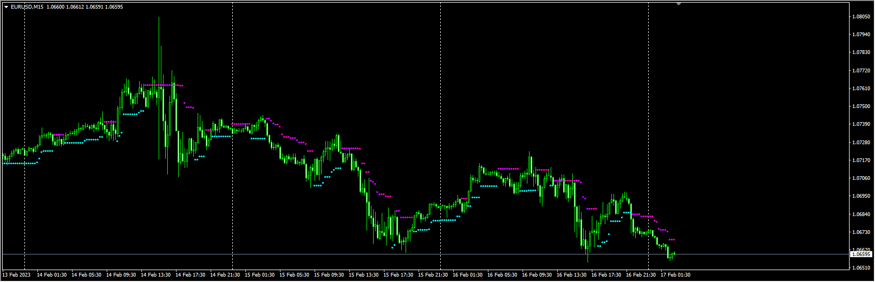Click the 14 Feb 09:30 time label
Viewport: 875px width, 282px height.
point(121,275)
